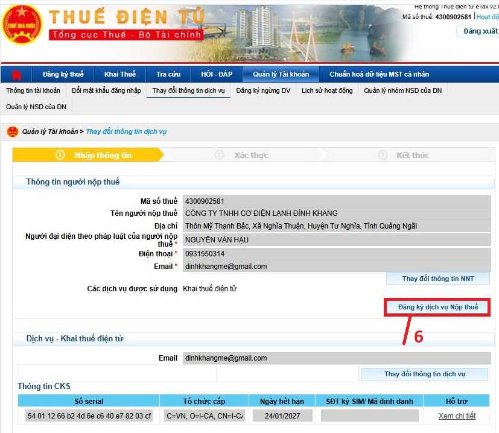Screen dimensions: 499x433
Task: Click SĐT ký SIM/ Mã định danh header
Action: 369,401
